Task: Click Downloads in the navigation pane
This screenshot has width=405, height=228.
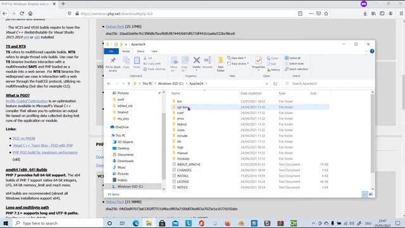Action: pos(125,161)
